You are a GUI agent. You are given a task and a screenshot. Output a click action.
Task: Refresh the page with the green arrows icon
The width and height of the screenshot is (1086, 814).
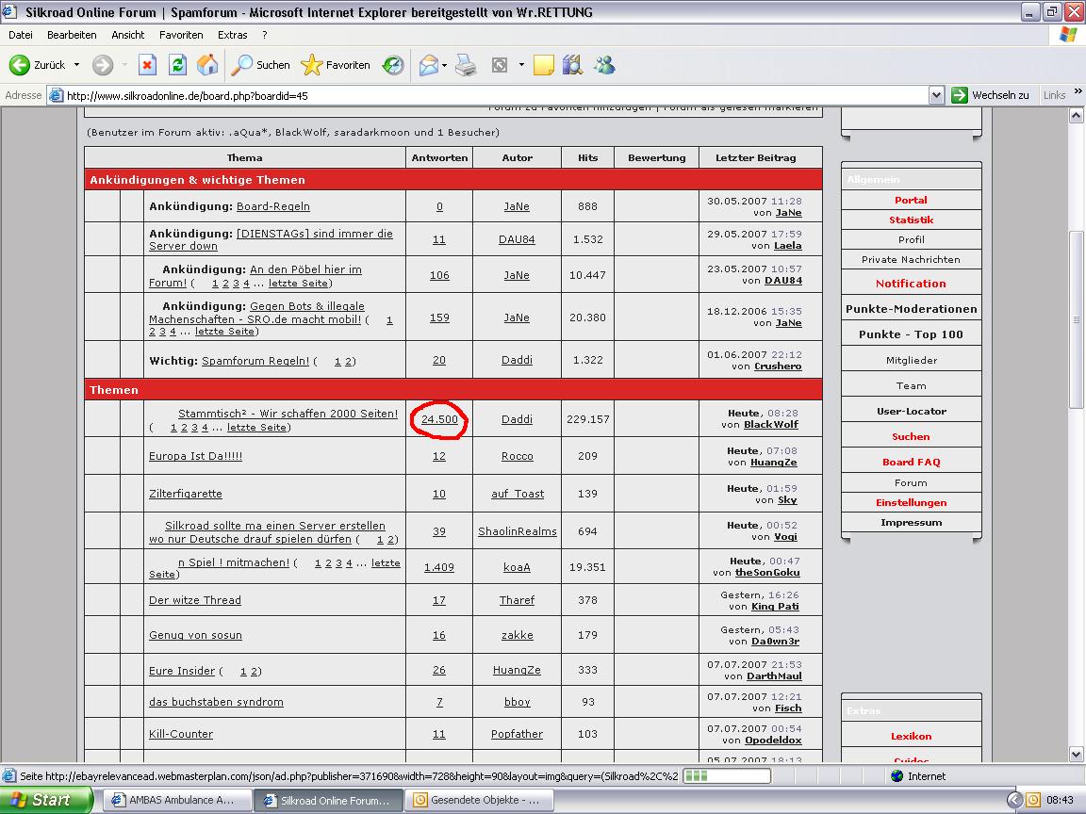(x=177, y=65)
